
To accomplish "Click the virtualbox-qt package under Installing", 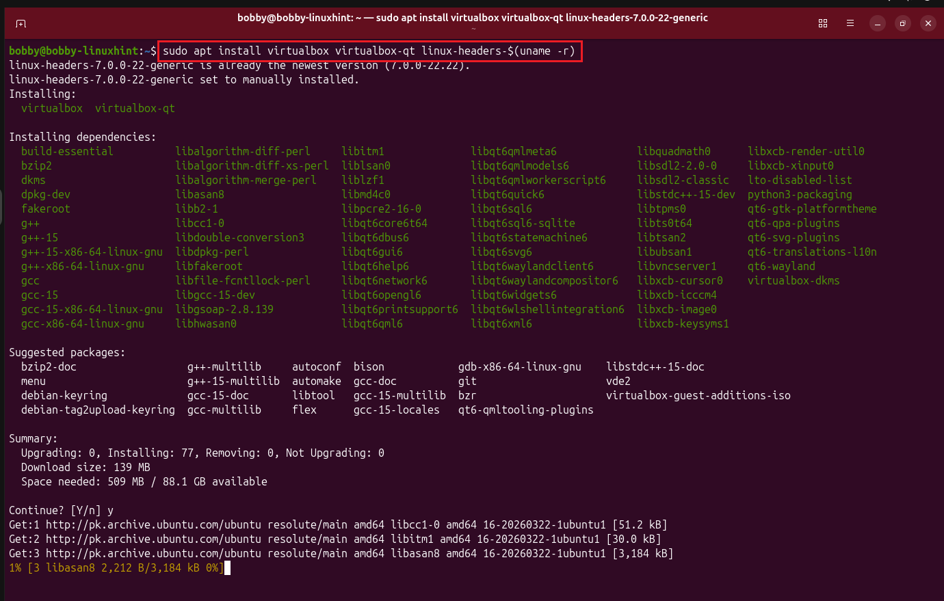I will 135,108.
